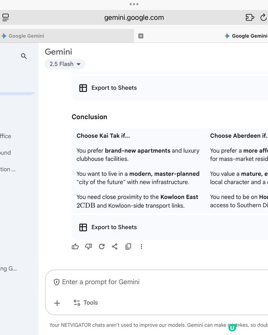The image size is (268, 335).
Task: Select the gemini.google.com address field
Action: (134, 17)
